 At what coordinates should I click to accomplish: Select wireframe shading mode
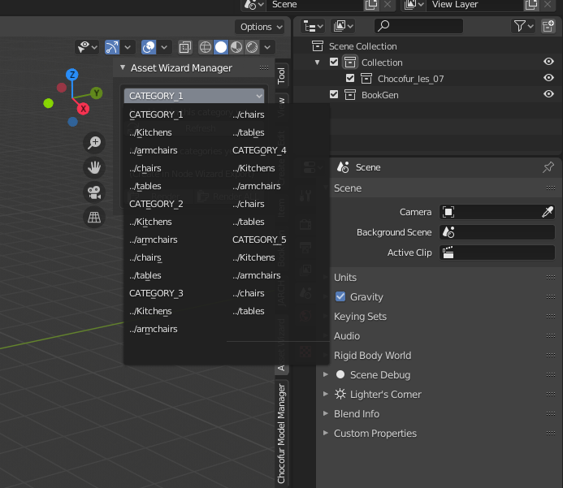(x=205, y=47)
